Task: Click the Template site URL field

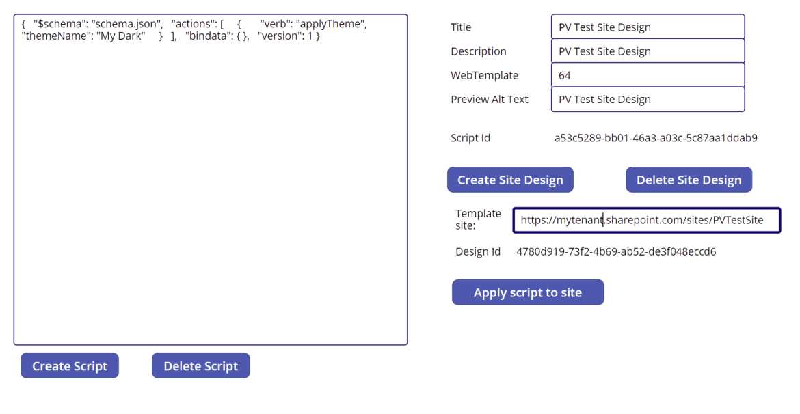Action: coord(646,220)
